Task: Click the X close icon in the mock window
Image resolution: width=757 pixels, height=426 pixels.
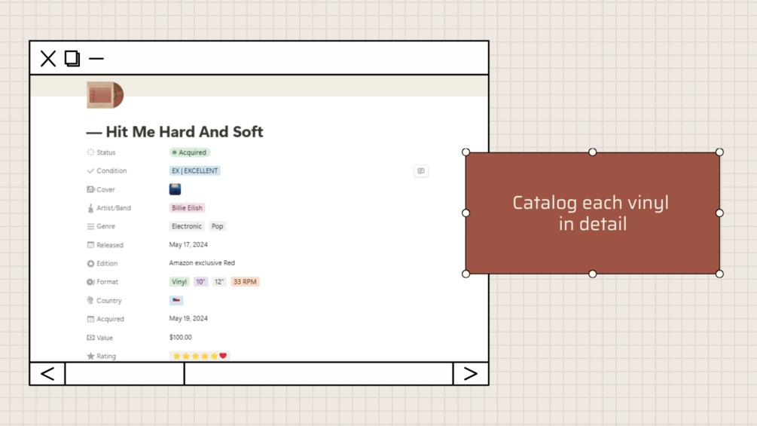Action: 47,59
